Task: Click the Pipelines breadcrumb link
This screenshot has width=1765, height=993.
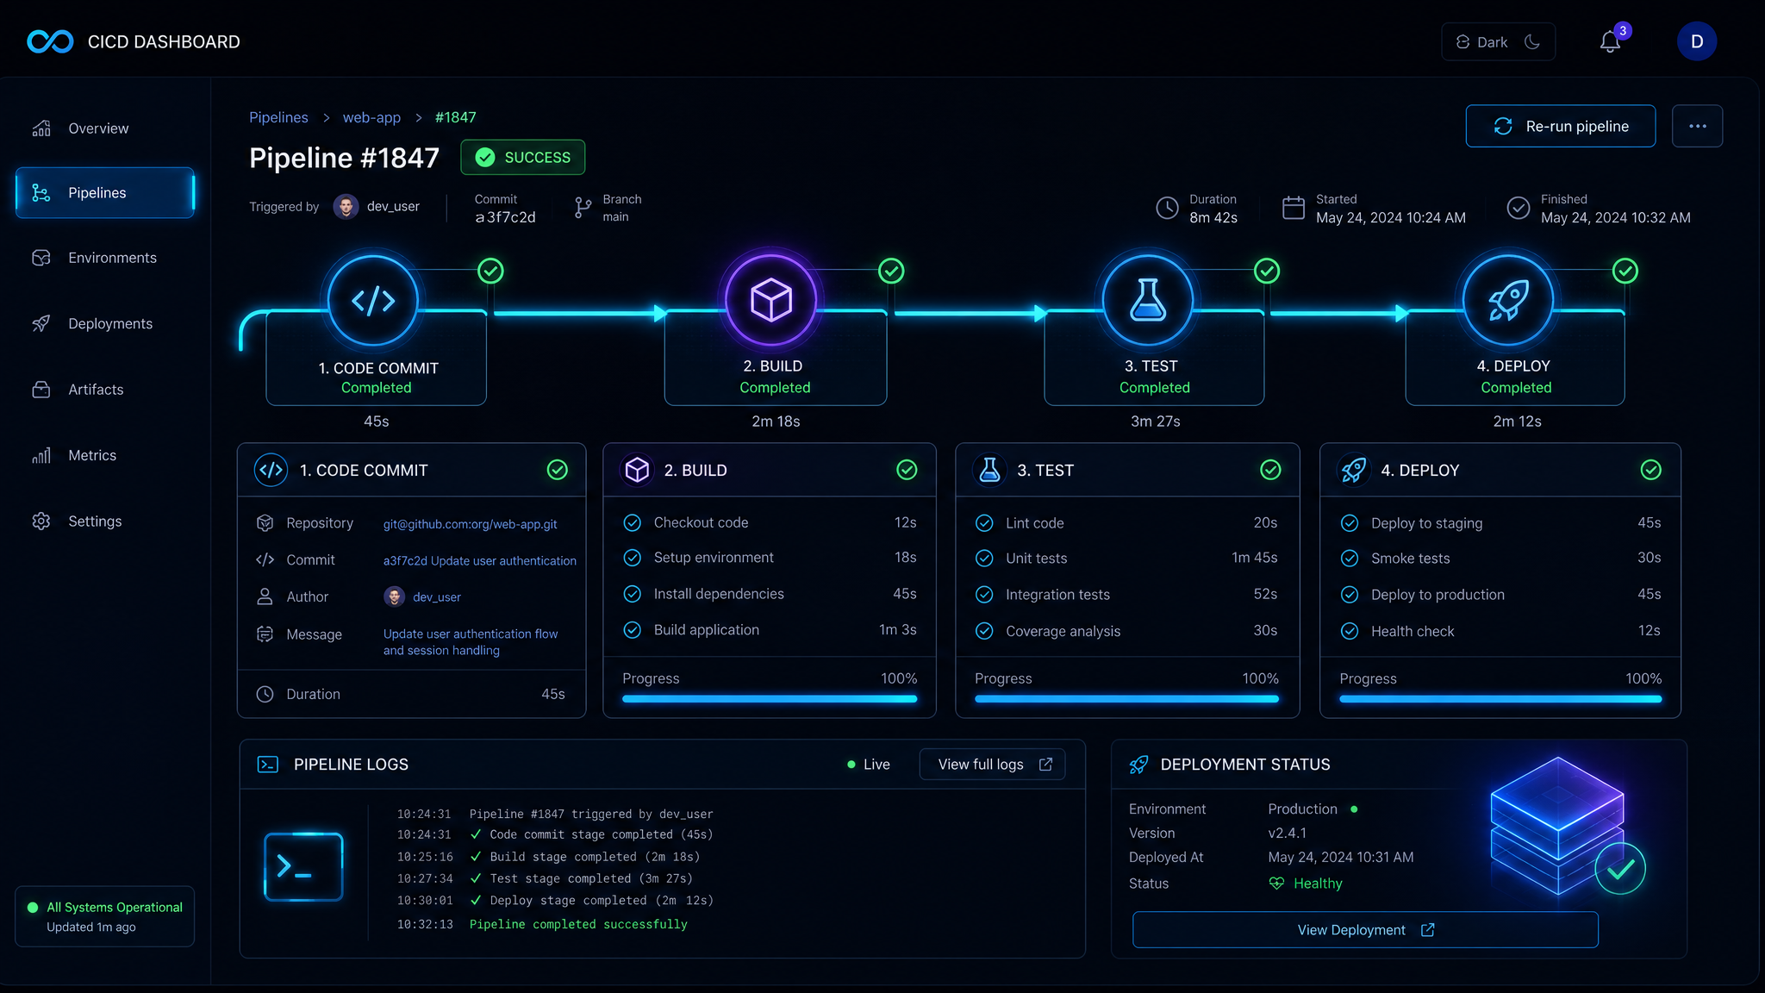Action: click(278, 117)
